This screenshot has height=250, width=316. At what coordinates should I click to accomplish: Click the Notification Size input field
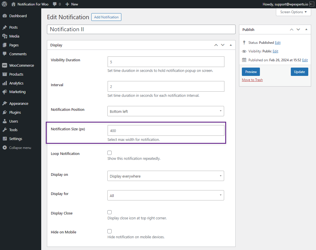tap(166, 131)
